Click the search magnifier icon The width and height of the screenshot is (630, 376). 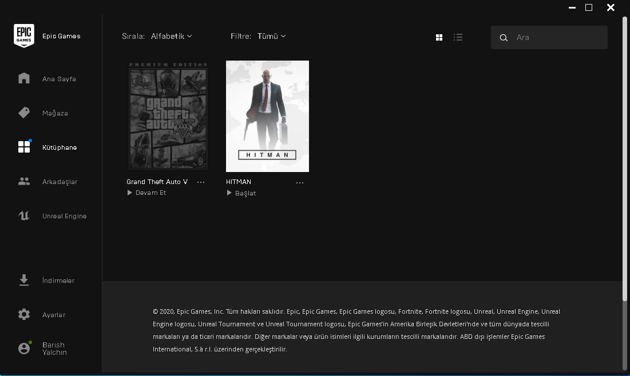pyautogui.click(x=504, y=38)
